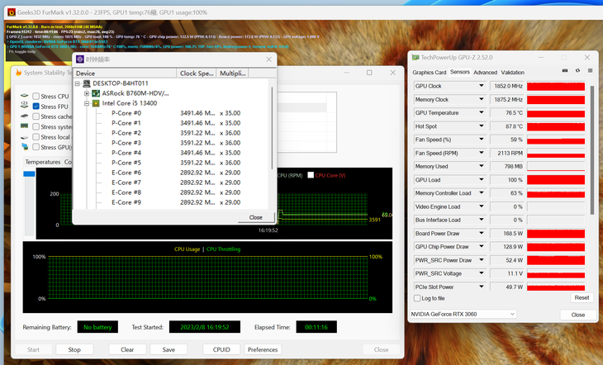Image resolution: width=603 pixels, height=365 pixels.
Task: Click the GPU-Z title bar icon
Action: 415,57
